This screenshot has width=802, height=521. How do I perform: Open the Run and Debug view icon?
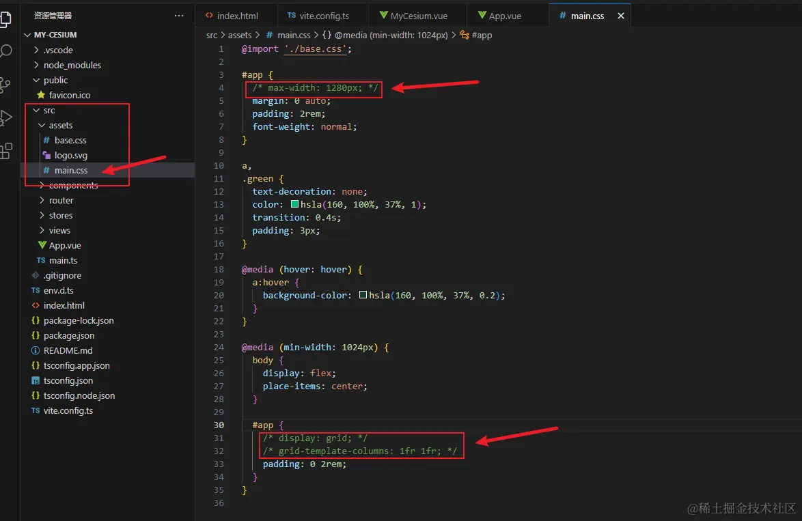coord(5,117)
